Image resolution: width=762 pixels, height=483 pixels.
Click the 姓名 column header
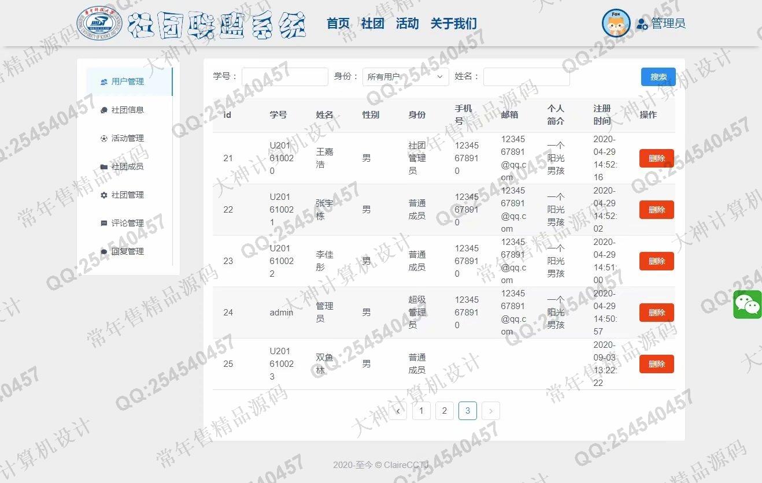click(x=324, y=115)
